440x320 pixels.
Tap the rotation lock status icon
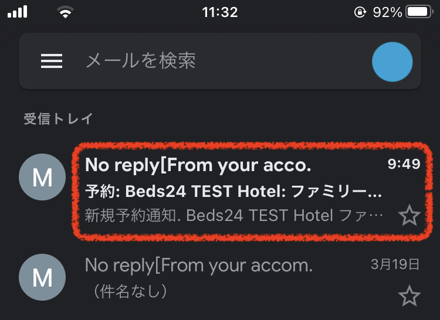pyautogui.click(x=360, y=12)
